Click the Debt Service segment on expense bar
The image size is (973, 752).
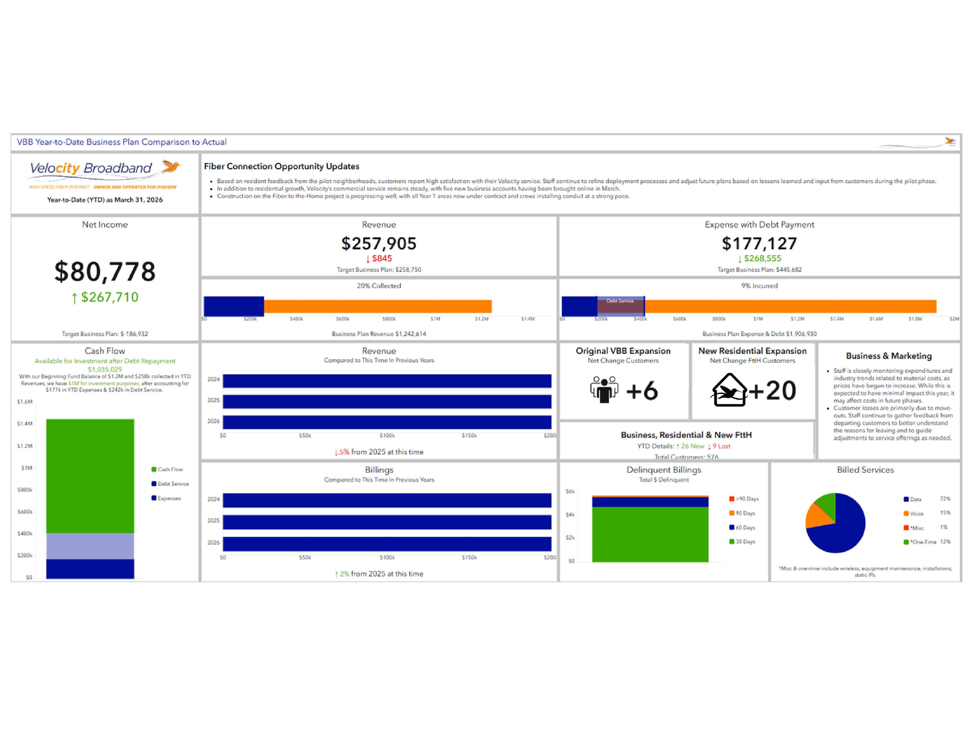620,306
